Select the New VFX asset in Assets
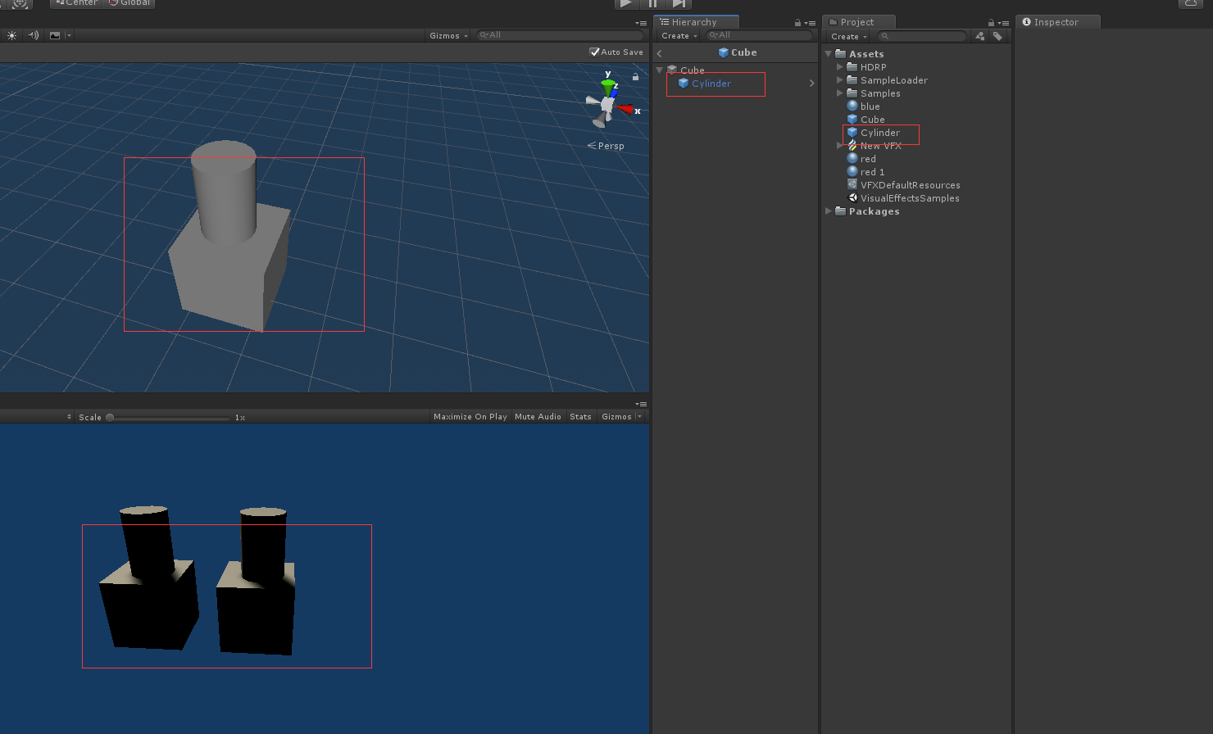Viewport: 1213px width, 734px height. click(881, 145)
